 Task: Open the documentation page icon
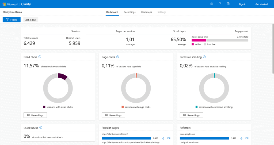(x=228, y=4)
